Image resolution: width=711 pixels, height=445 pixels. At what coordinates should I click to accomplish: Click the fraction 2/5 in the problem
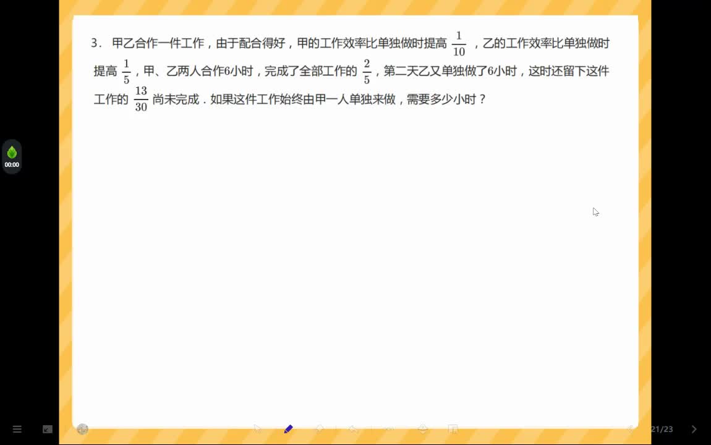(x=367, y=71)
